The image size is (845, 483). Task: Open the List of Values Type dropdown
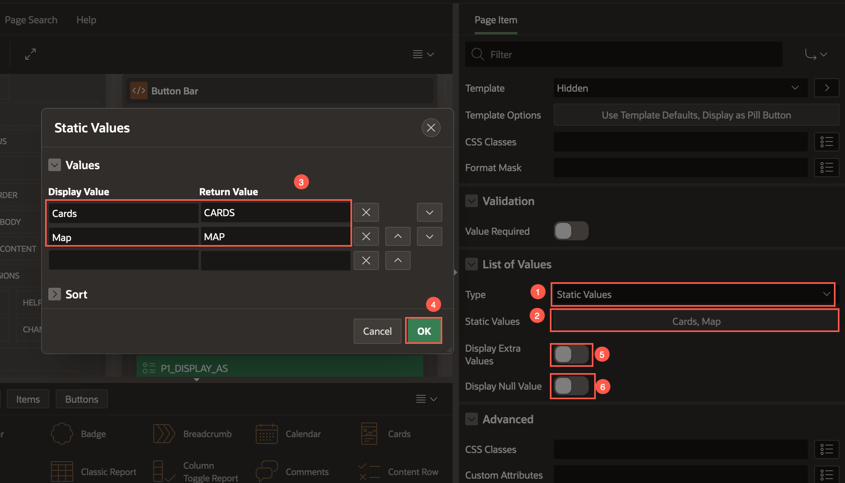pos(692,294)
